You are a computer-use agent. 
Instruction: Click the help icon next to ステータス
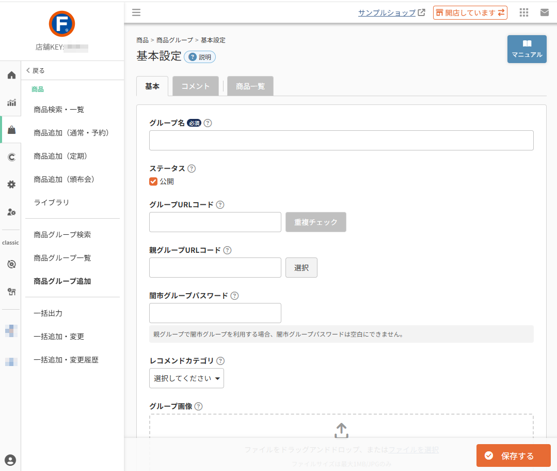pyautogui.click(x=192, y=169)
